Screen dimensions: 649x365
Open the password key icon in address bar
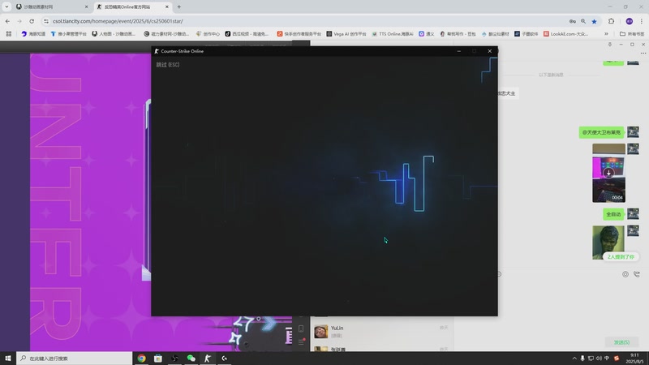(x=573, y=21)
